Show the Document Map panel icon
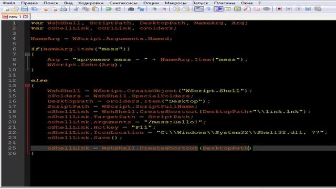This screenshot has width=336, height=189. (x=237, y=9)
